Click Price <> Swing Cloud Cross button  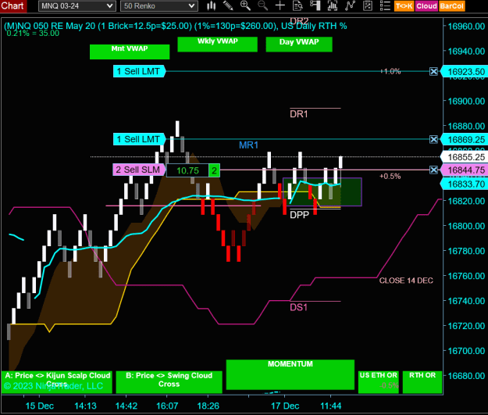[x=169, y=382]
